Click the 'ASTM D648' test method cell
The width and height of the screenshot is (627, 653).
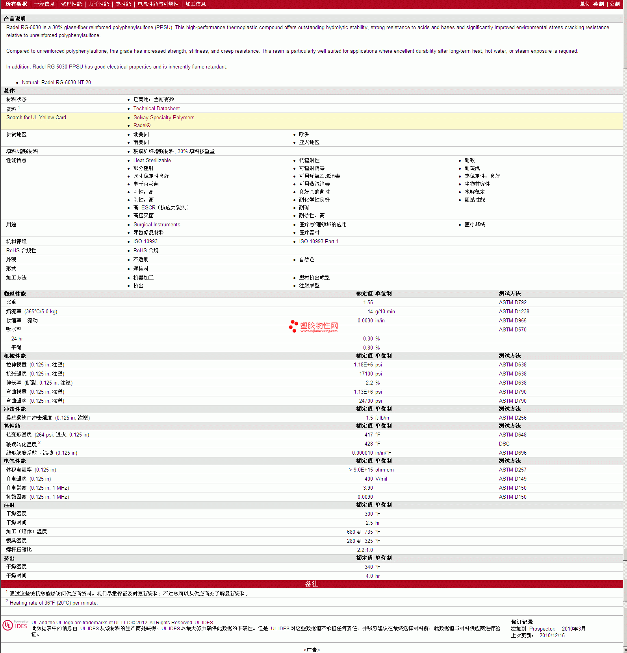512,435
